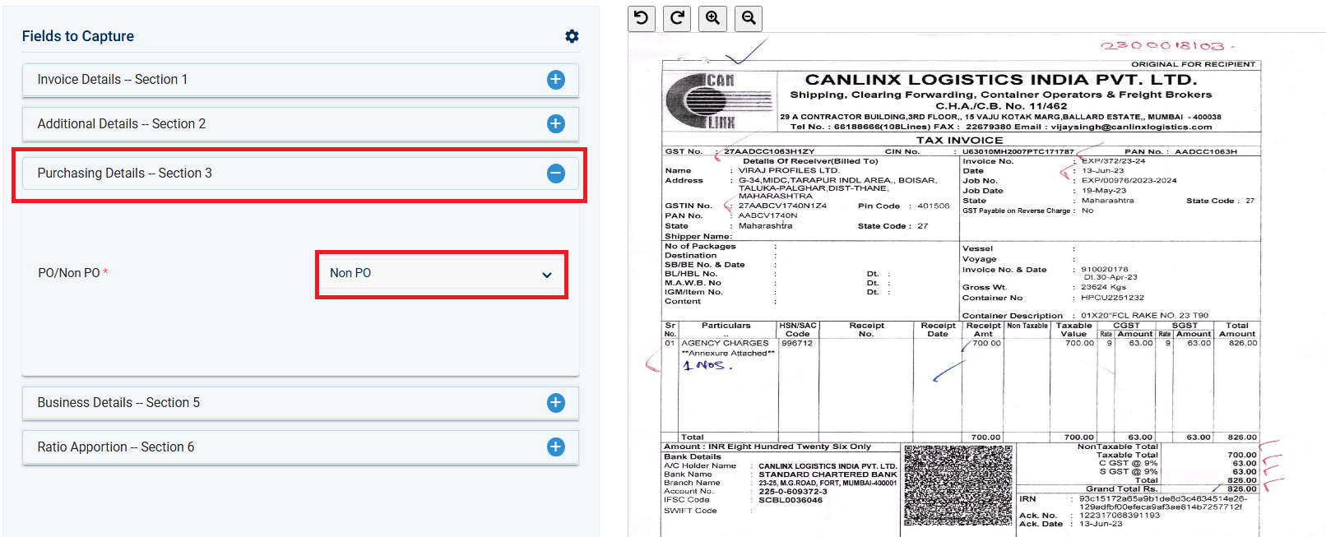This screenshot has height=537, width=1326.
Task: Click the IFSC code SCBL0036046
Action: point(790,500)
